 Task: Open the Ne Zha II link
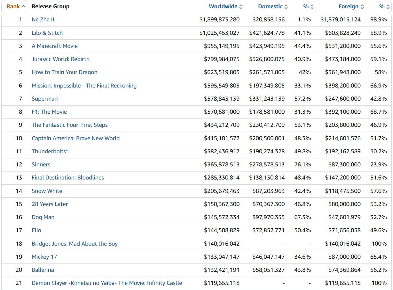point(43,19)
